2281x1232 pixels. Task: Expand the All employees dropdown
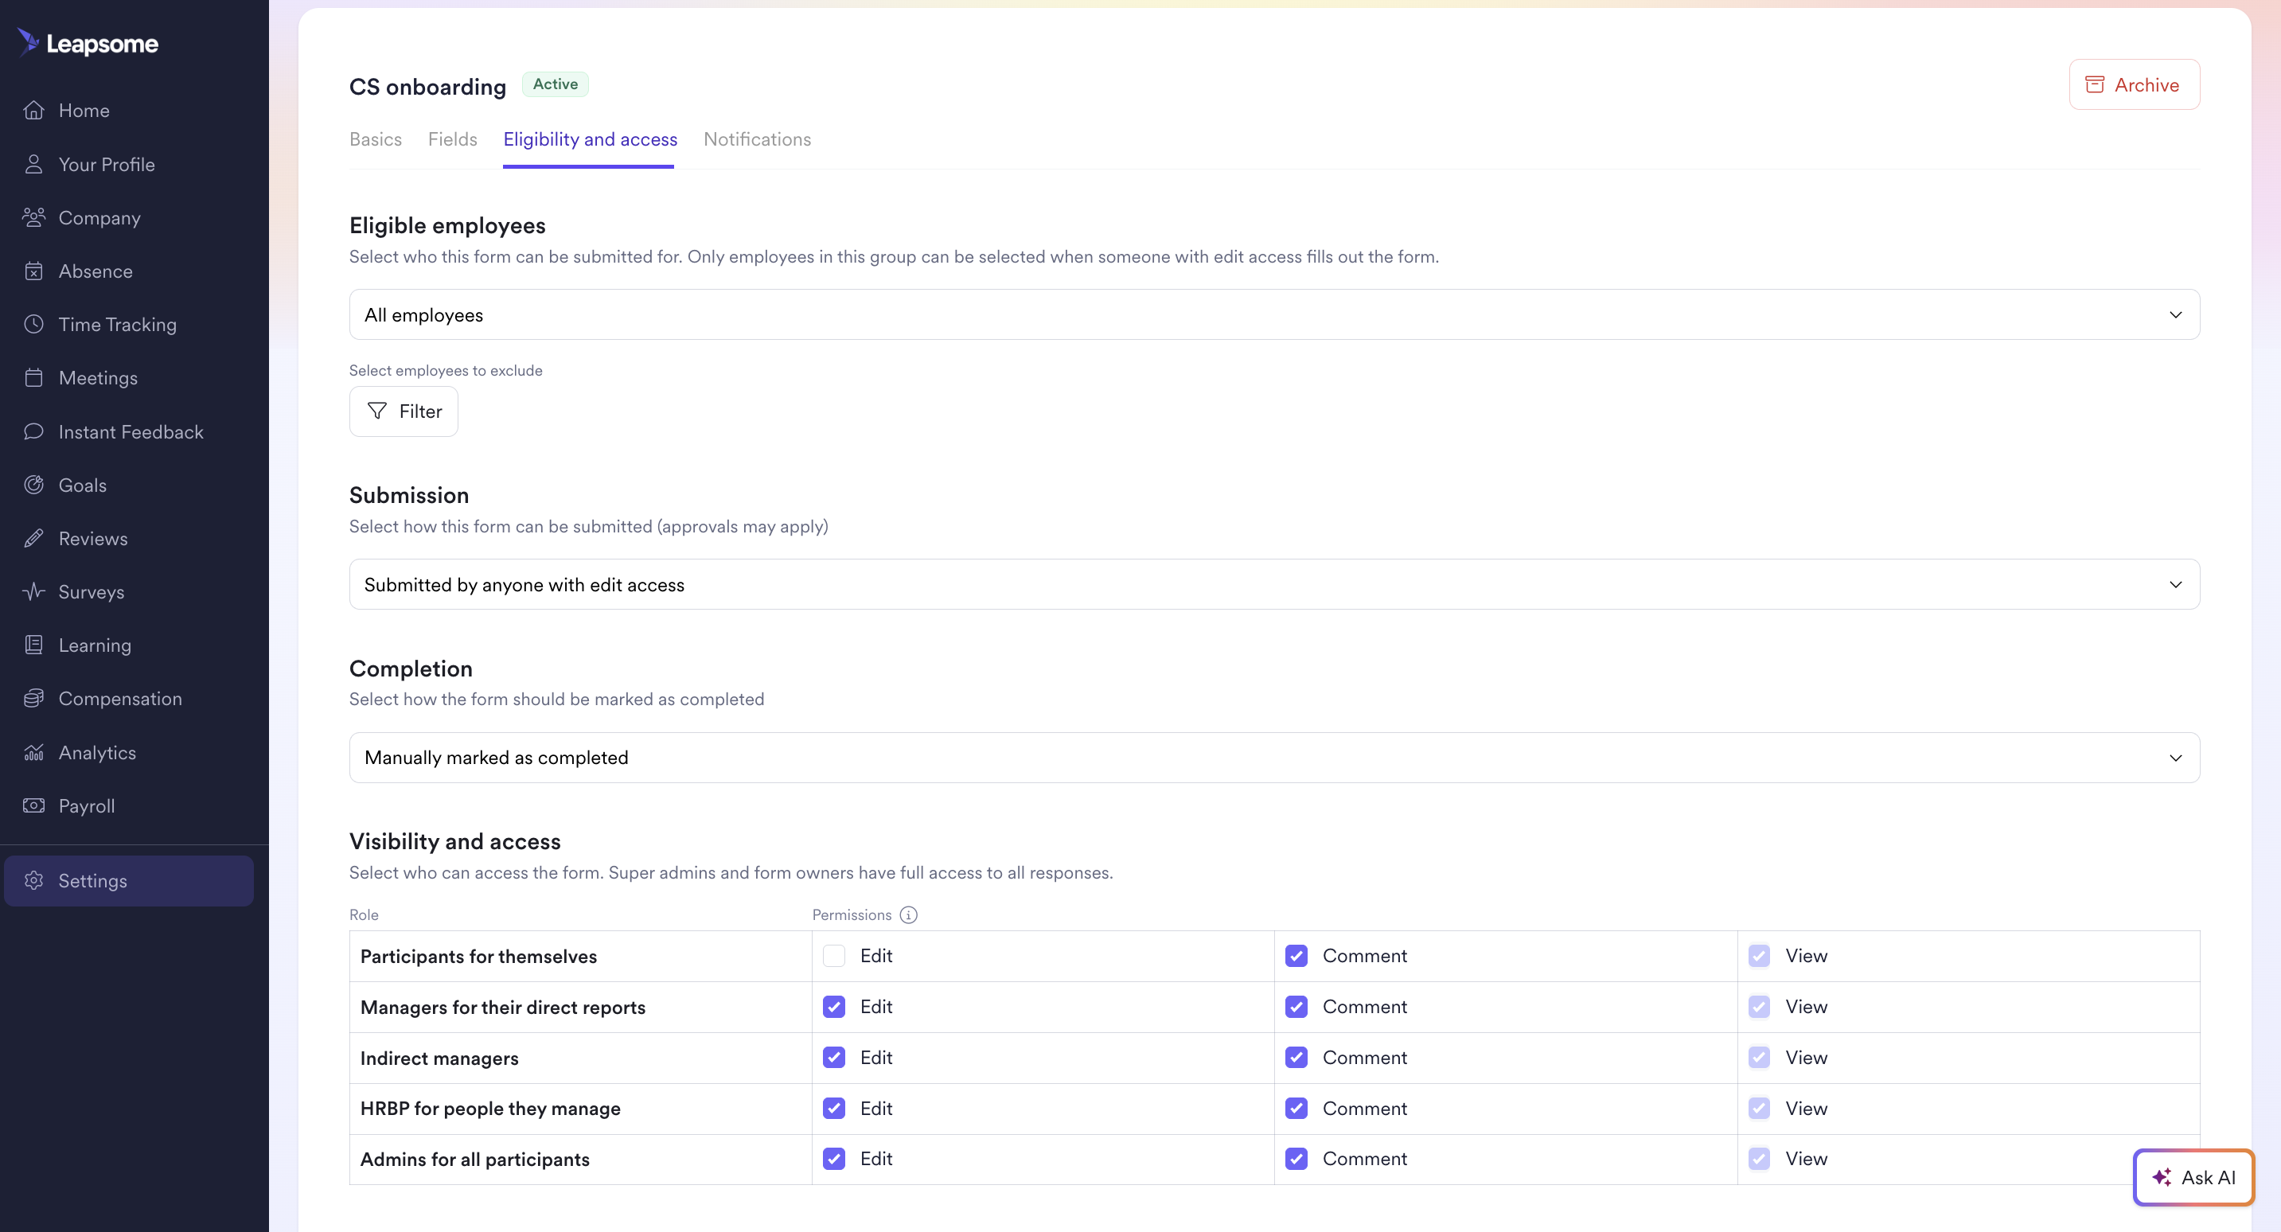pos(1273,314)
